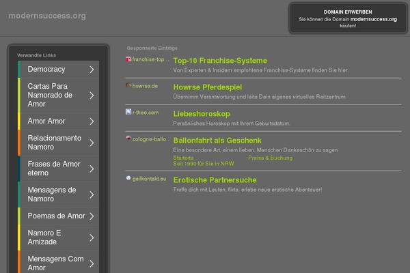The image size is (410, 273).
Task: Click Persönliches Horoskop description text
Action: [x=232, y=124]
